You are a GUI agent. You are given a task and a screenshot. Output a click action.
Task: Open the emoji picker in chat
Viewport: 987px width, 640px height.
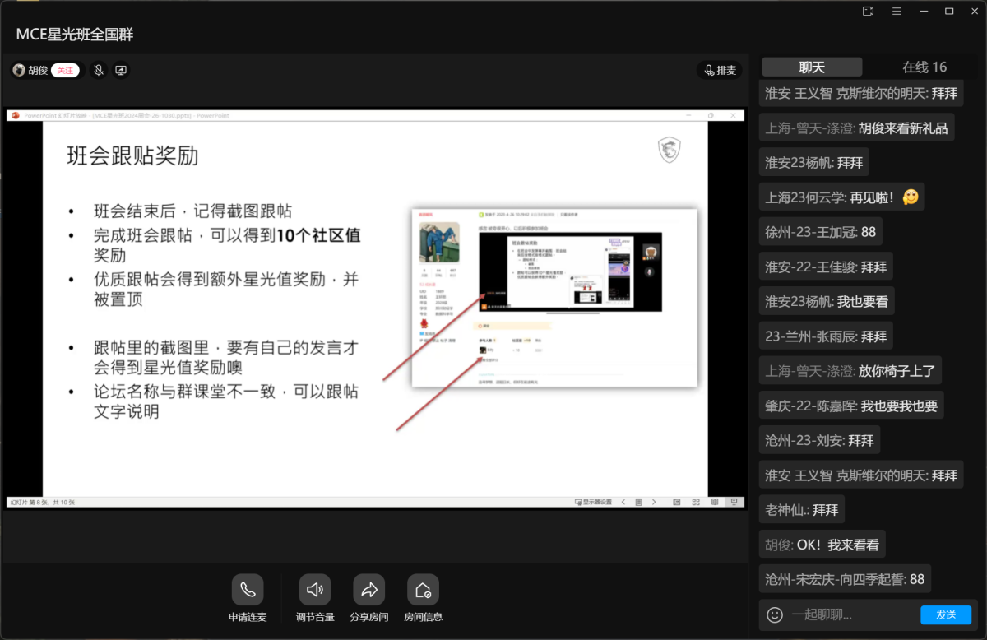pos(774,614)
